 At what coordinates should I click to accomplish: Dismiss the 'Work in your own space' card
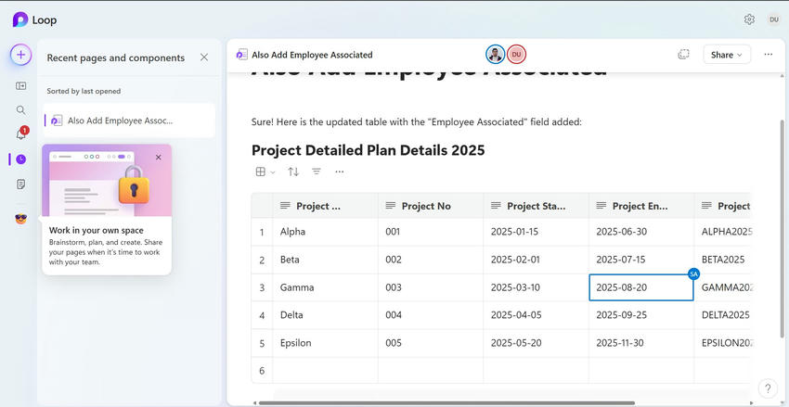point(159,158)
